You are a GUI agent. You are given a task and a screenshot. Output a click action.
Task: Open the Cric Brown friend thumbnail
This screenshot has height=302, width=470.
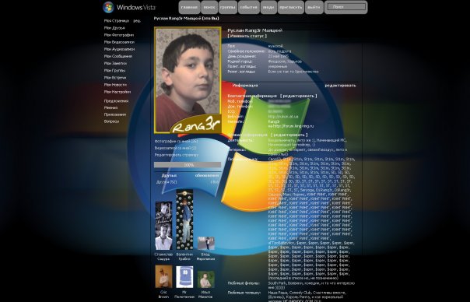coord(163,276)
